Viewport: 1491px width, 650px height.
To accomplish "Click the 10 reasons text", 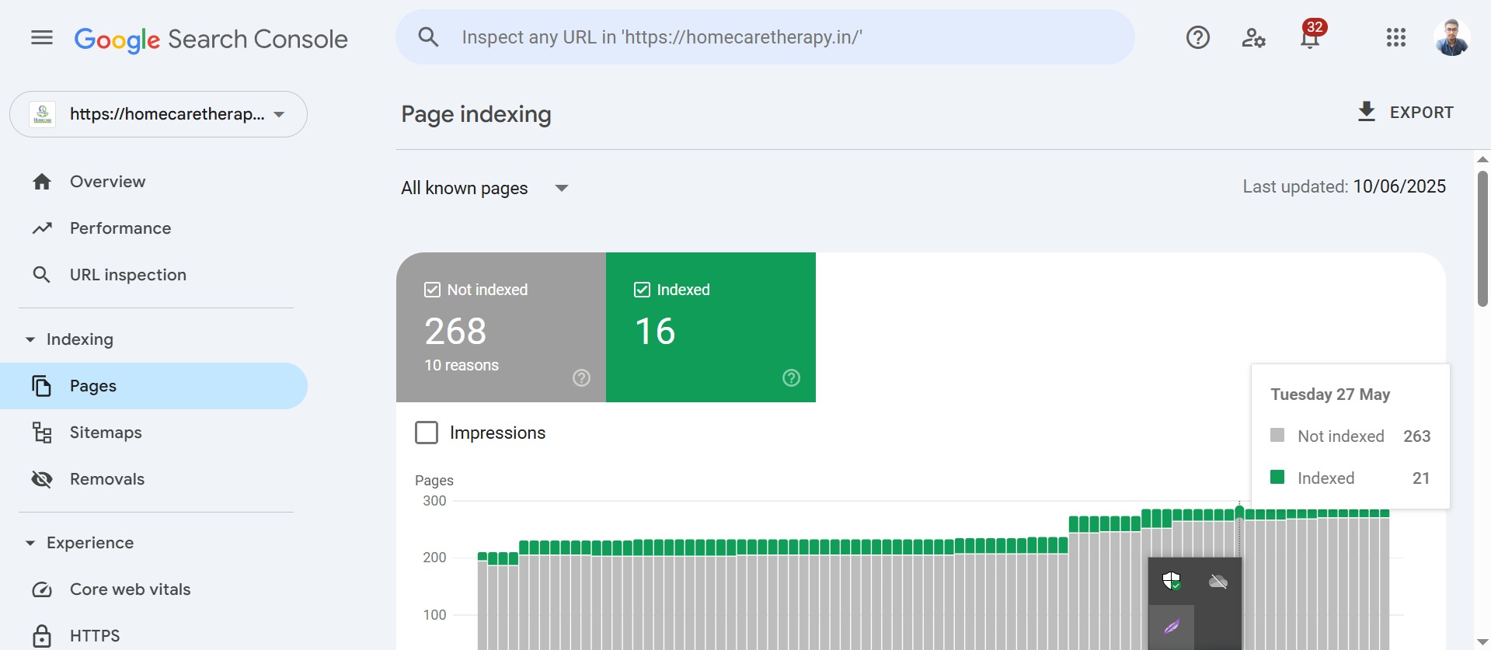I will coord(462,365).
